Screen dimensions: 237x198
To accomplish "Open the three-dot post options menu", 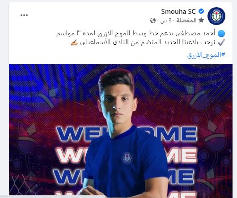I will (24, 15).
